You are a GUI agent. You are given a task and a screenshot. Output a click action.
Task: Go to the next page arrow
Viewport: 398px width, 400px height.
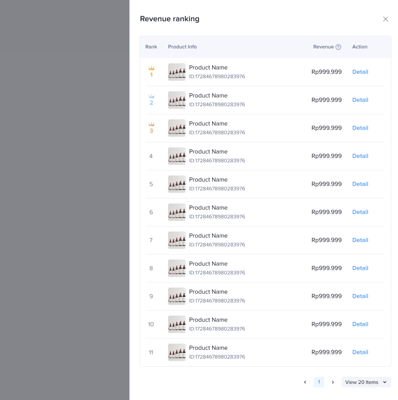coord(333,382)
